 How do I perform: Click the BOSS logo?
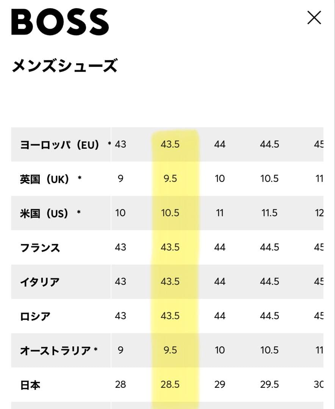click(60, 22)
